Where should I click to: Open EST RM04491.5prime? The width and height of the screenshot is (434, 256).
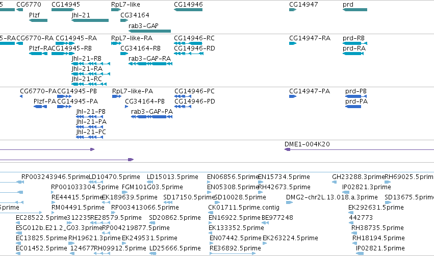coord(78,207)
